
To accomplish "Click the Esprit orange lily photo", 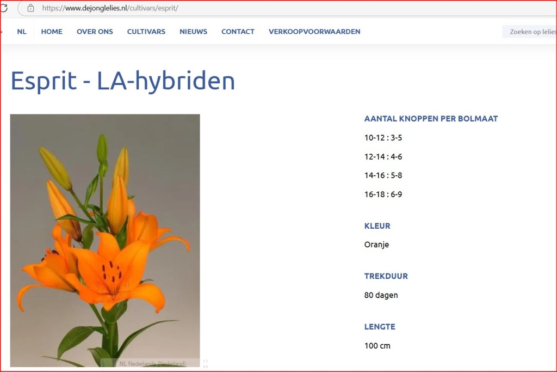I will coord(105,240).
